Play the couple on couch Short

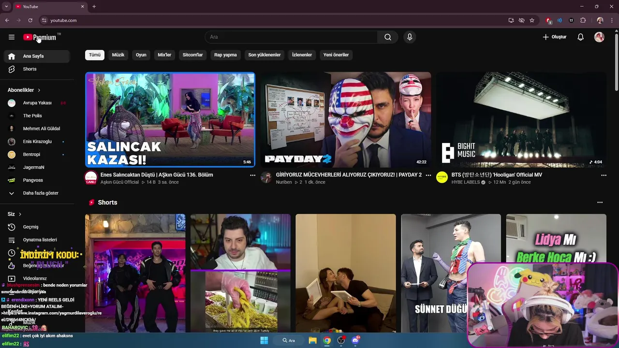pos(346,274)
